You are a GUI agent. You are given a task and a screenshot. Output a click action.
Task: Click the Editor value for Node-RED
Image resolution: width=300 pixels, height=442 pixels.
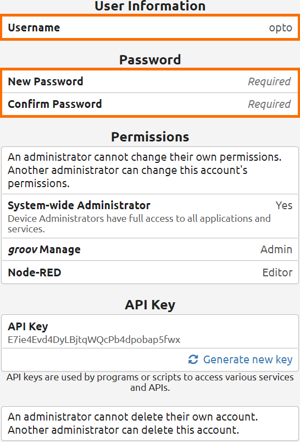pos(277,272)
